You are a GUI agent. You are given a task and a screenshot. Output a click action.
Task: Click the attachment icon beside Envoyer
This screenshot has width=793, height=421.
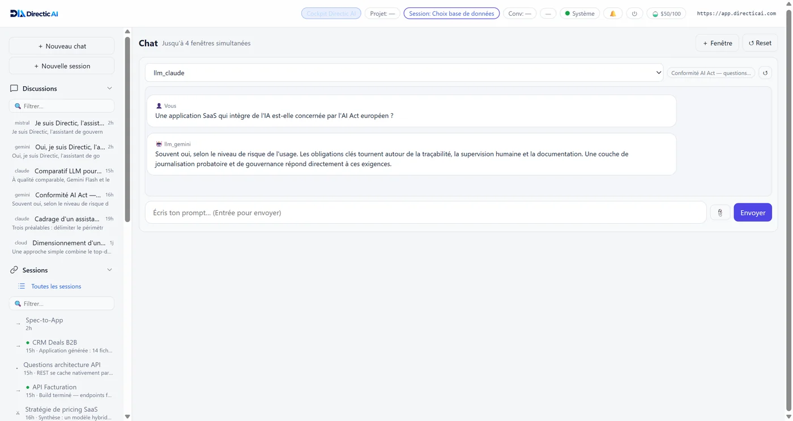tap(720, 212)
